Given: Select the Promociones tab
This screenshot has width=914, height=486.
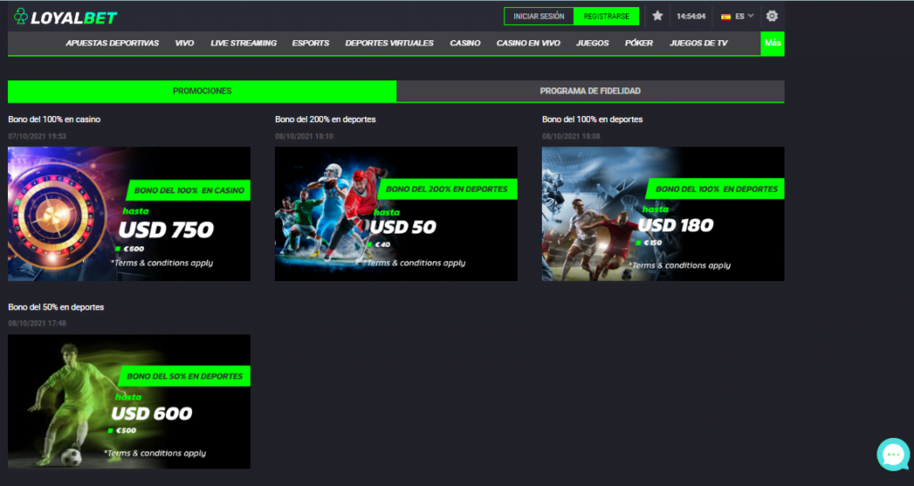Looking at the screenshot, I should point(202,91).
